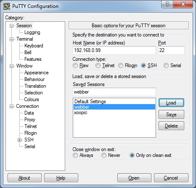Load the selected saved session
This screenshot has width=196, height=188.
tap(171, 103)
